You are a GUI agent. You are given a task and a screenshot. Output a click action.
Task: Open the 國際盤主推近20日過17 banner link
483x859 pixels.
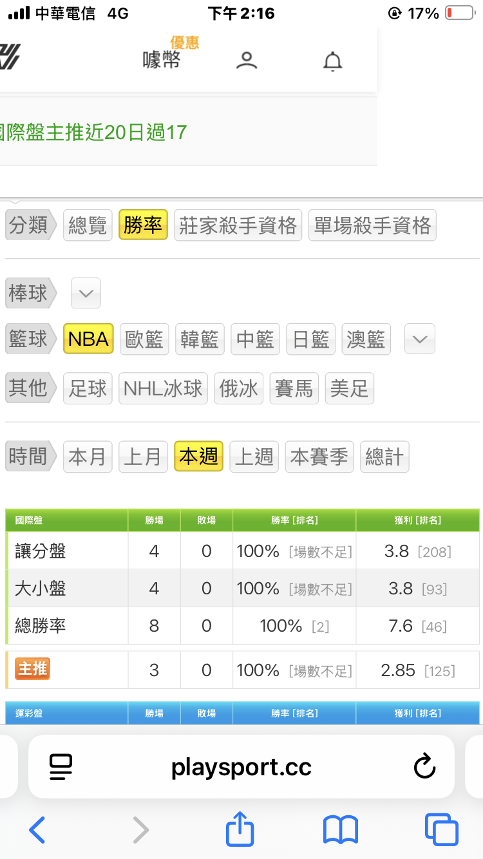coord(93,133)
